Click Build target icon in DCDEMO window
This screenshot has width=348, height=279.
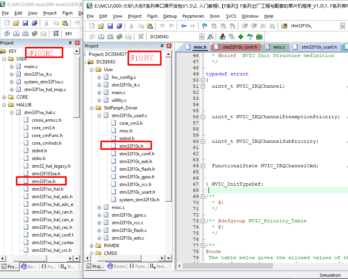pos(101,37)
